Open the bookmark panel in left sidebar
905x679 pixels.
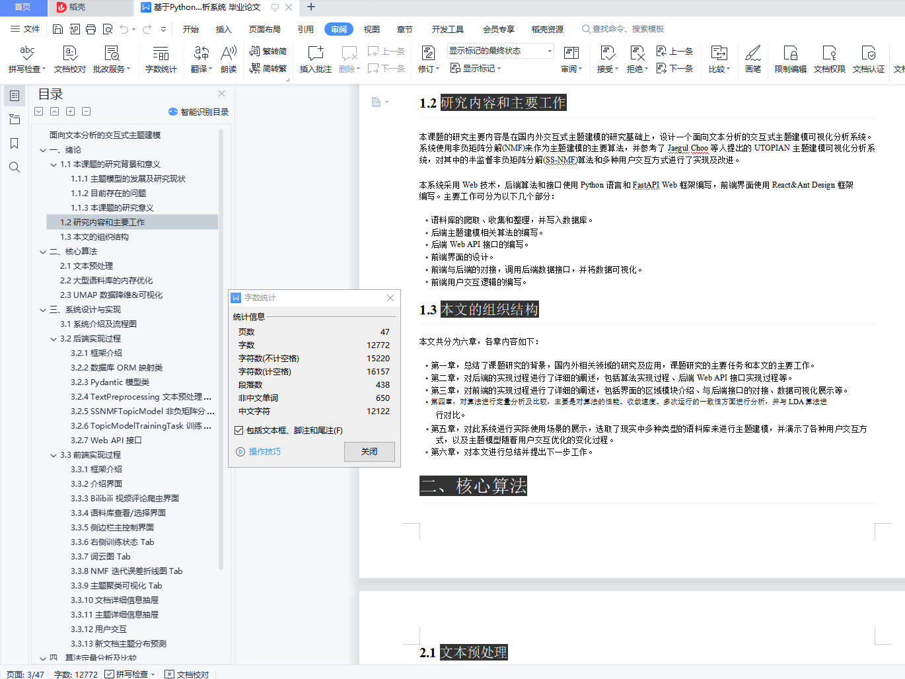15,143
